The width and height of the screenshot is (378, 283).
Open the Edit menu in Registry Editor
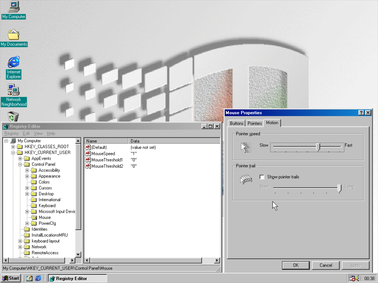(26, 134)
